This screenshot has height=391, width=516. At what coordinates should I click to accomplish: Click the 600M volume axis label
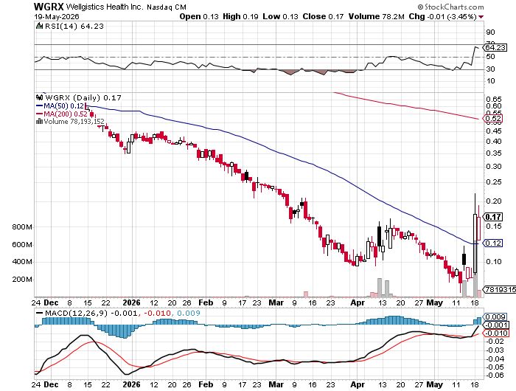[x=22, y=245]
